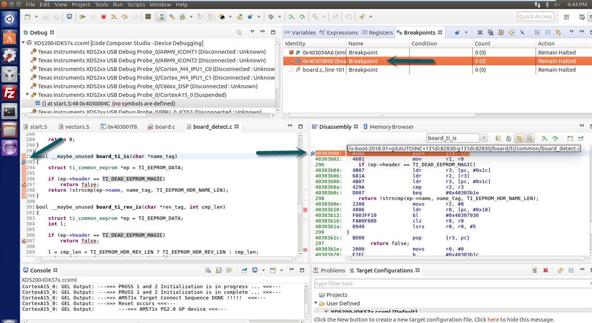This screenshot has width=592, height=323.
Task: Open the Project menu
Action: point(81,4)
